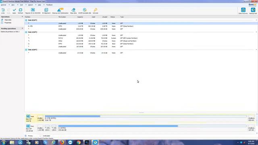Select the 167.00 GB unallocated row on Disk 1
Image resolution: width=258 pixels, height=145 pixels.
[x=141, y=47]
